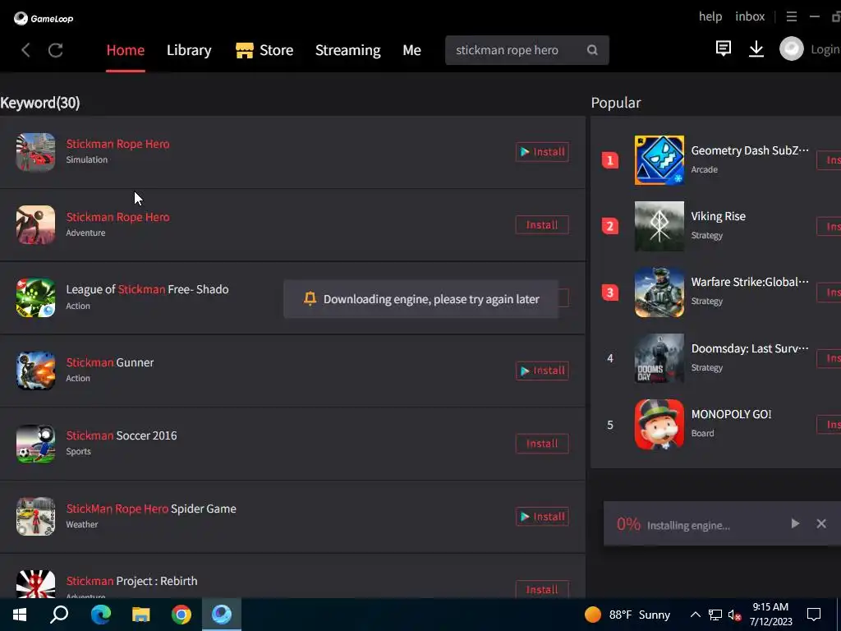Open the messages chat icon
The image size is (841, 631).
(723, 48)
